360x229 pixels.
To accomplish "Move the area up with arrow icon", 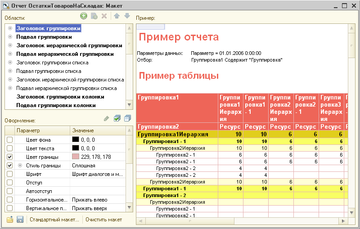I will (117, 16).
